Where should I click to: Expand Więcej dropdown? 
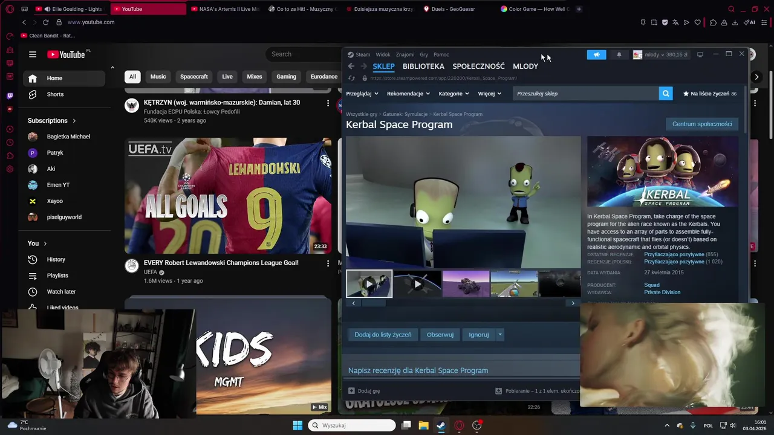click(489, 94)
